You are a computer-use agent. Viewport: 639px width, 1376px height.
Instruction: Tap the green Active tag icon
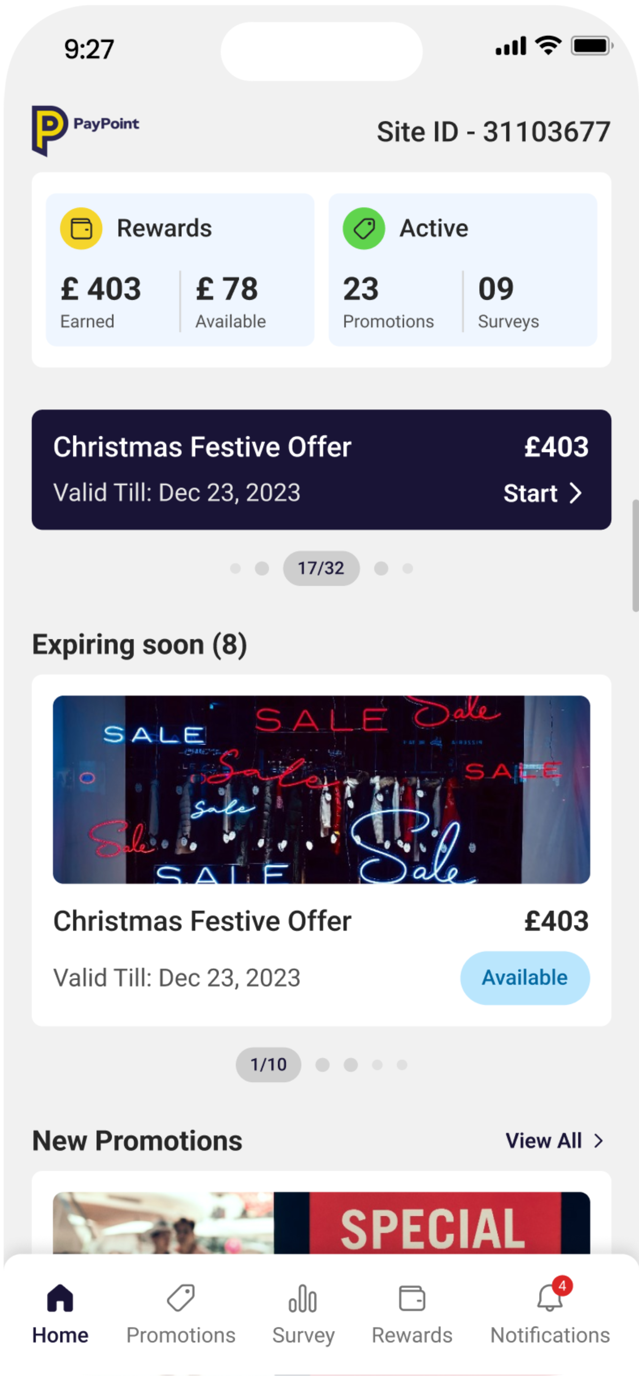point(364,229)
